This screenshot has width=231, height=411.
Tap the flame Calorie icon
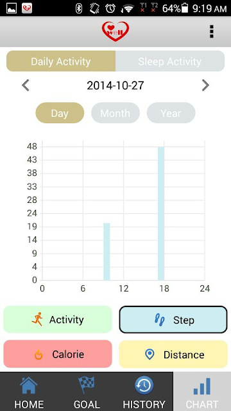38,354
